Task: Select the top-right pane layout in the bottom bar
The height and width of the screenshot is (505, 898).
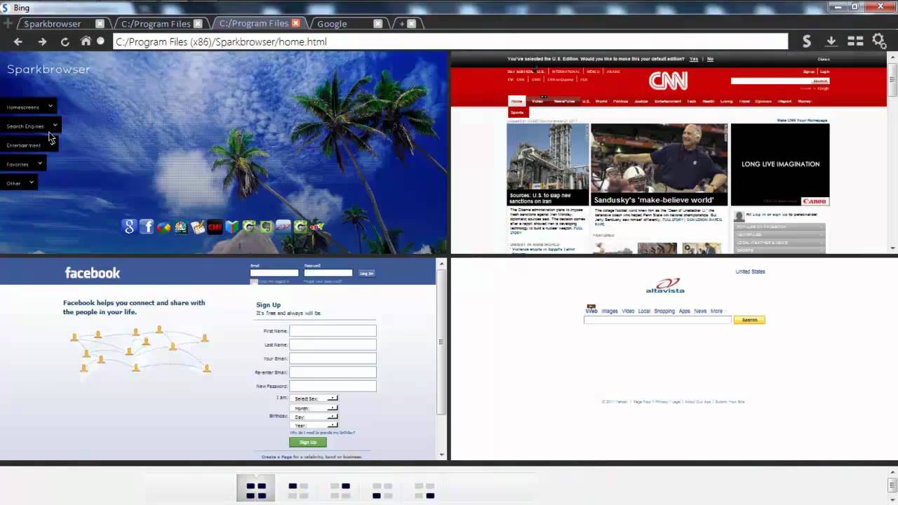Action: point(340,490)
